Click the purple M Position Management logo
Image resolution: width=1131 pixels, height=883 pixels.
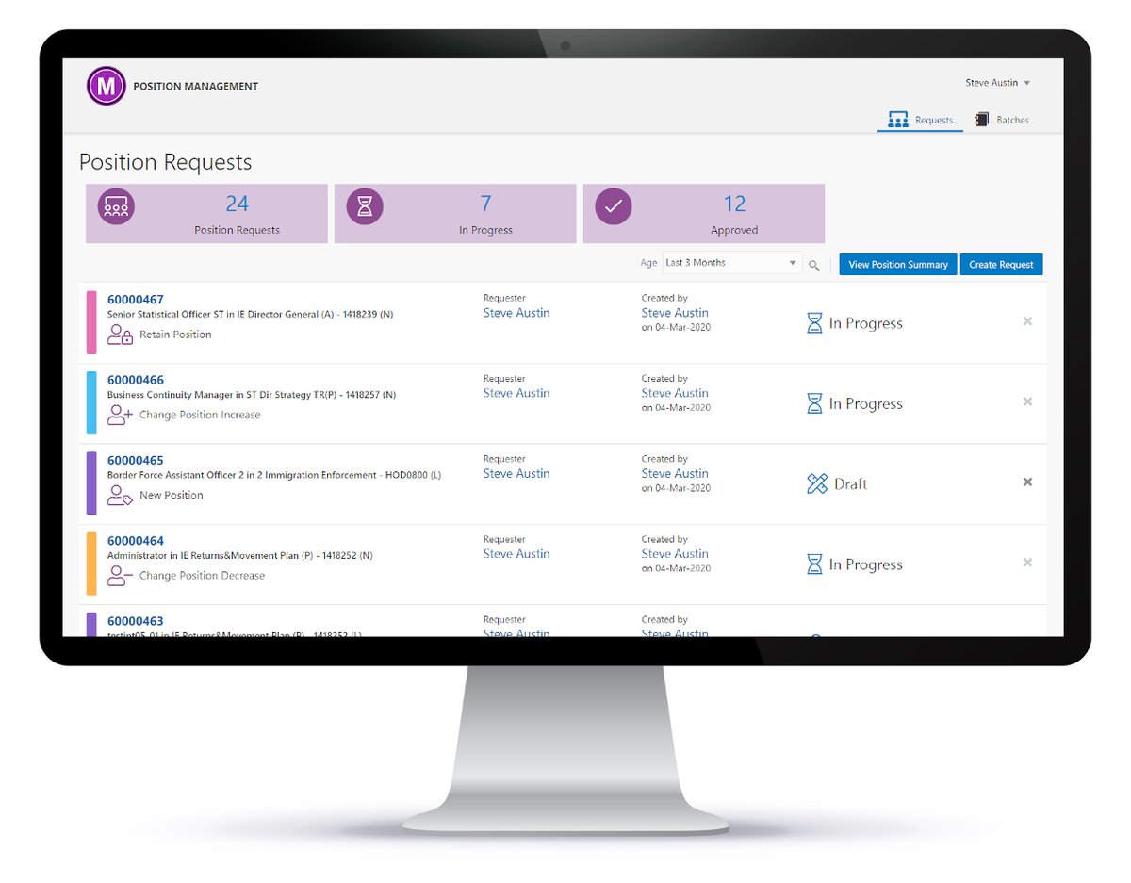coord(106,86)
